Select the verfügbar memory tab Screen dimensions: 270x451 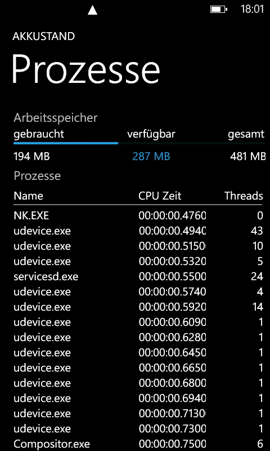tap(151, 134)
